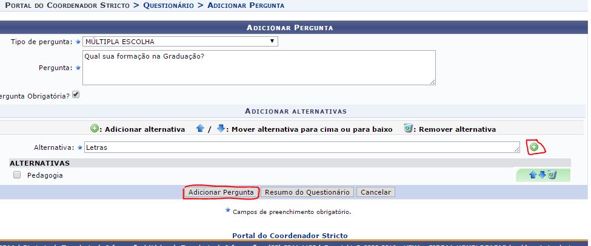Click green plus icon beside Alternativa field

click(534, 147)
